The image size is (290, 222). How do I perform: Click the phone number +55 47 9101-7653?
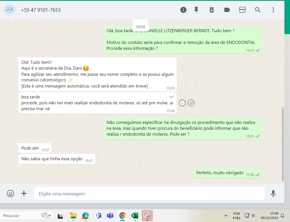41,10
